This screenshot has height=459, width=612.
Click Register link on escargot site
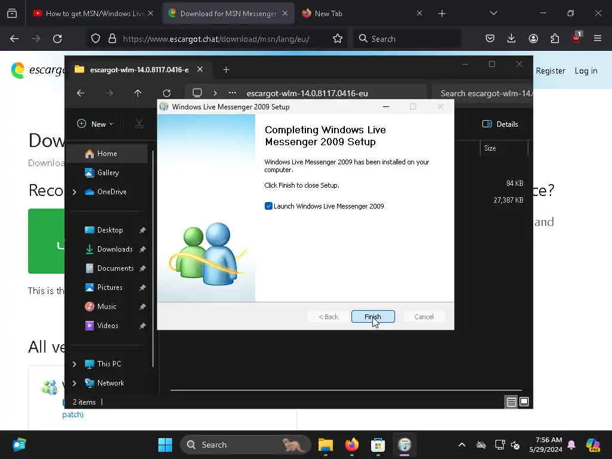click(x=550, y=71)
